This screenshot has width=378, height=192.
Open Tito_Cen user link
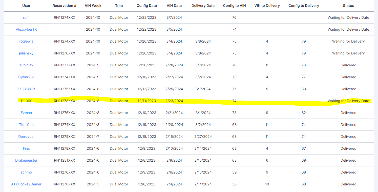pos(26,125)
